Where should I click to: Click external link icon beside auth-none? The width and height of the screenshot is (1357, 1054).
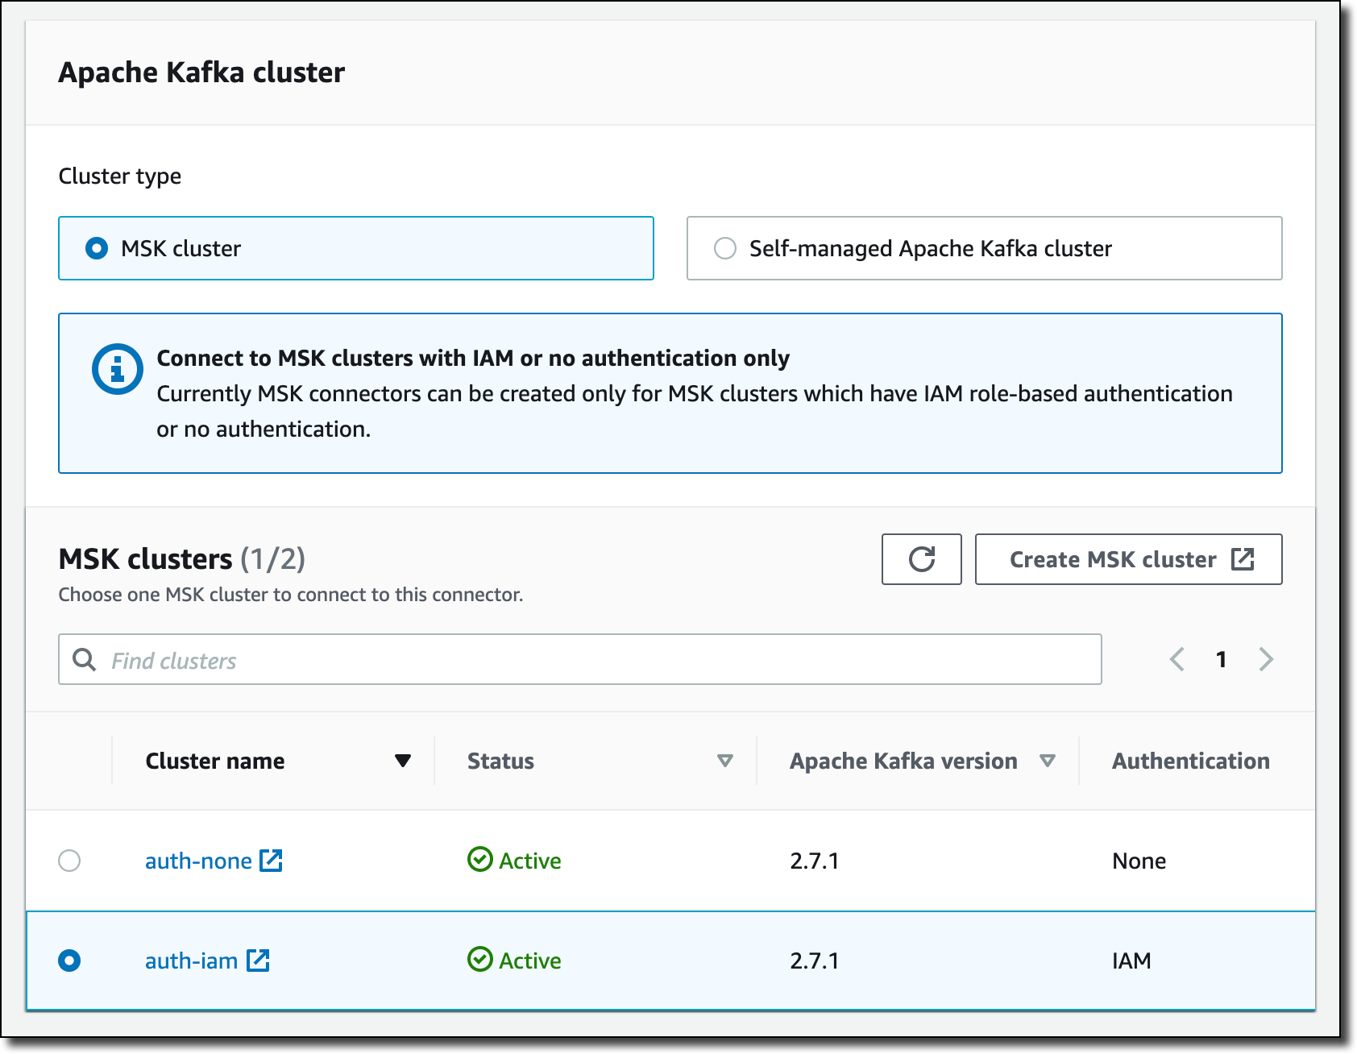(x=271, y=860)
